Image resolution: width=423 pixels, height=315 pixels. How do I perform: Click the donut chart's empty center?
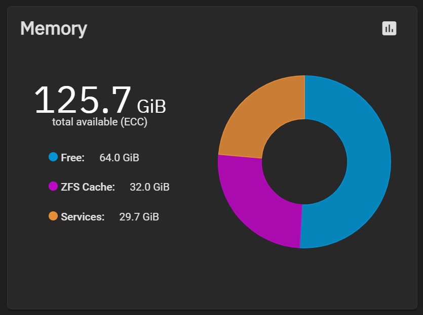(304, 162)
